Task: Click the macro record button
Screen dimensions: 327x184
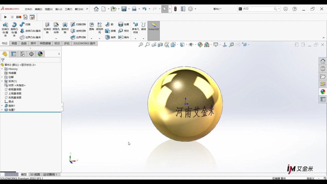Action: click(19, 17)
